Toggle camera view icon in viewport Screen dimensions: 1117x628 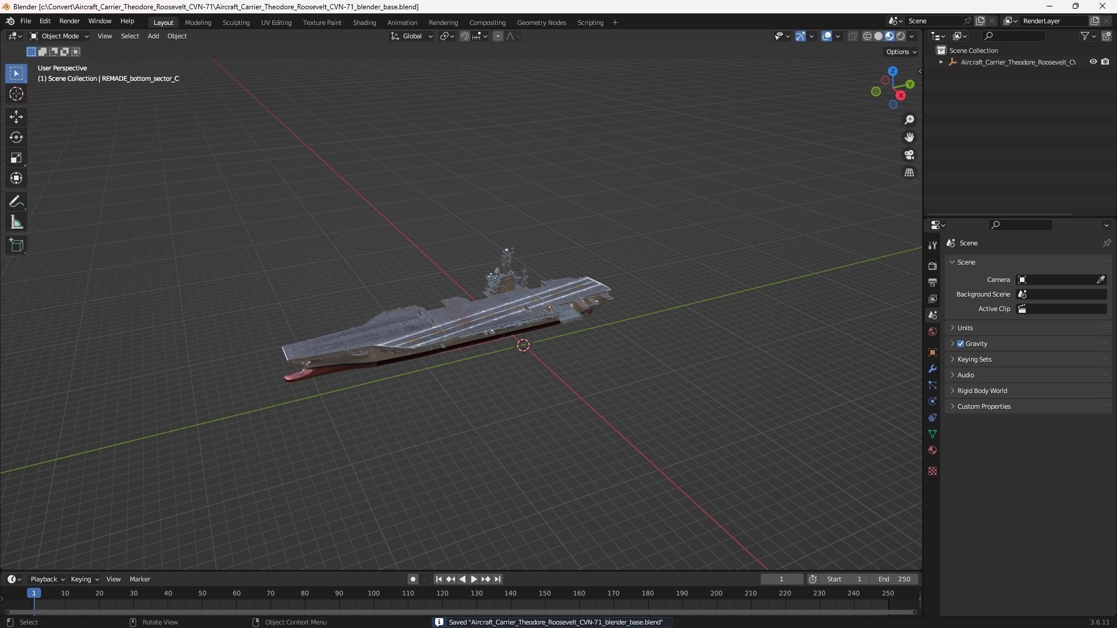click(909, 155)
